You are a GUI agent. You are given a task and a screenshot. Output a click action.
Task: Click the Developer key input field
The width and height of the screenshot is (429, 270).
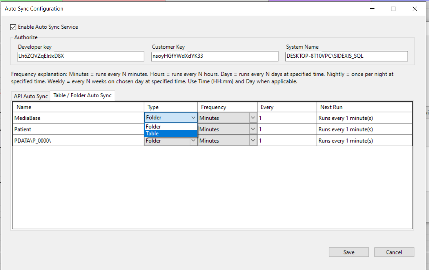point(81,56)
